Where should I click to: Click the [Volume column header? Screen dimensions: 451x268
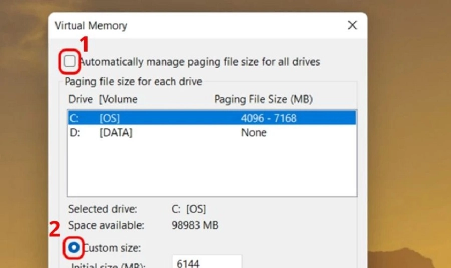pos(118,99)
